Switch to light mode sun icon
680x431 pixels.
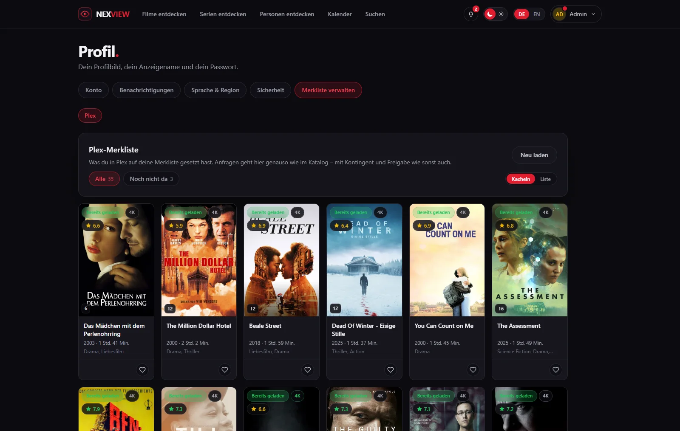click(501, 14)
